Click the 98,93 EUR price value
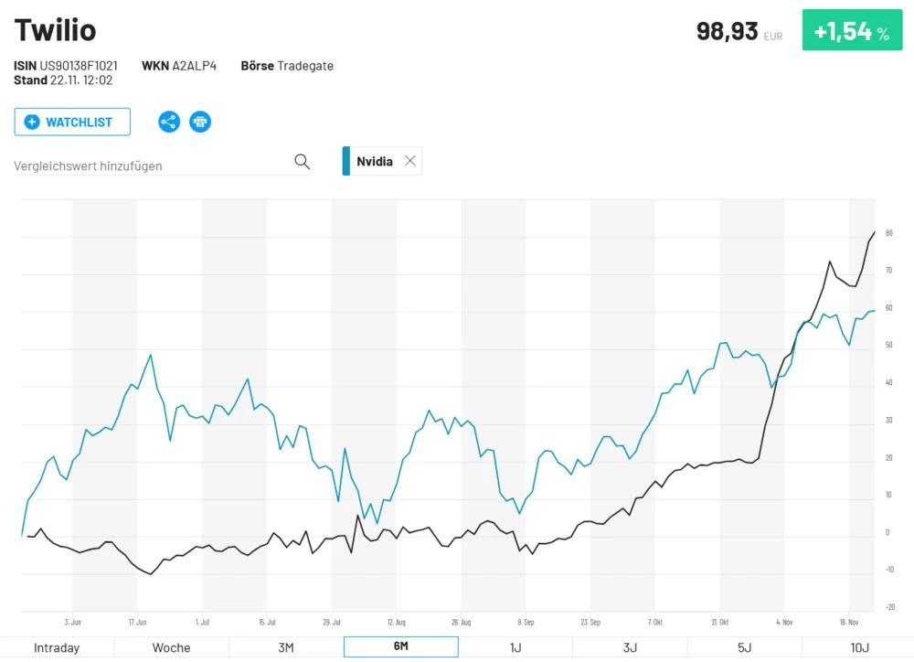Image resolution: width=914 pixels, height=662 pixels. pyautogui.click(x=728, y=32)
